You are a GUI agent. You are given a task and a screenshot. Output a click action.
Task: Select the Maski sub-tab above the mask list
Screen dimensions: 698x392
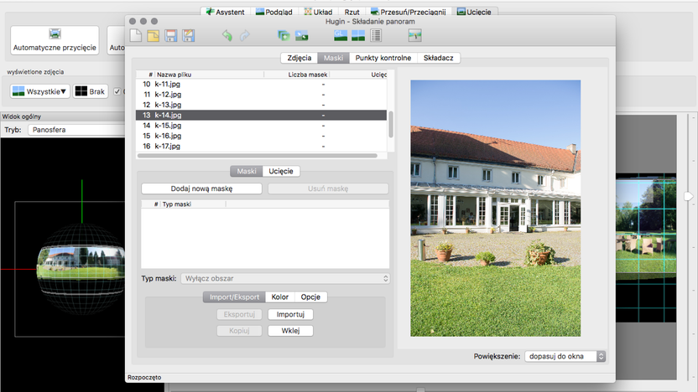pyautogui.click(x=246, y=171)
